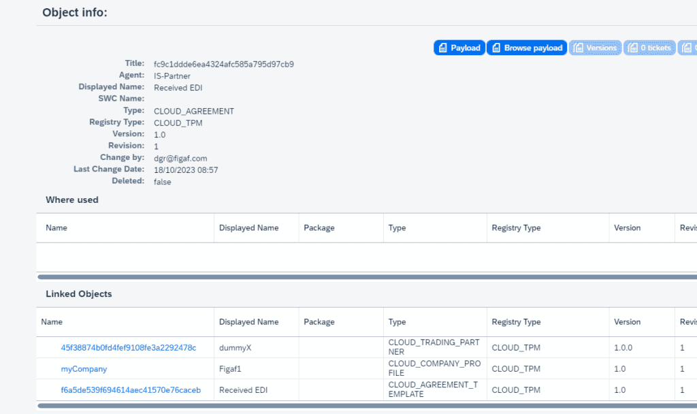Open the Versions button
The height and width of the screenshot is (414, 697).
tap(595, 48)
